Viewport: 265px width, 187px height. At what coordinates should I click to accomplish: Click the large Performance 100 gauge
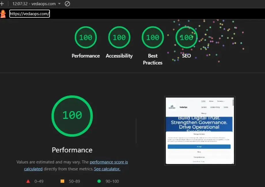click(72, 116)
